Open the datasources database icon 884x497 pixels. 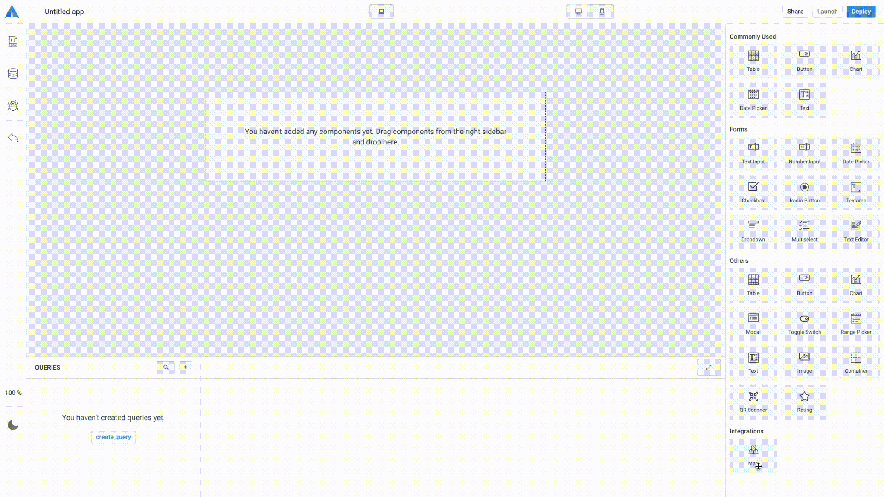[13, 74]
